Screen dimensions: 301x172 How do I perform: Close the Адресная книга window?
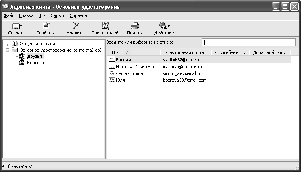[x=294, y=7]
